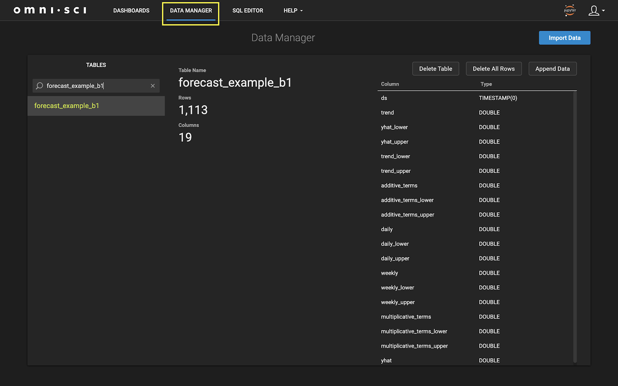This screenshot has width=618, height=386.
Task: Click the columns count 19
Action: point(185,137)
